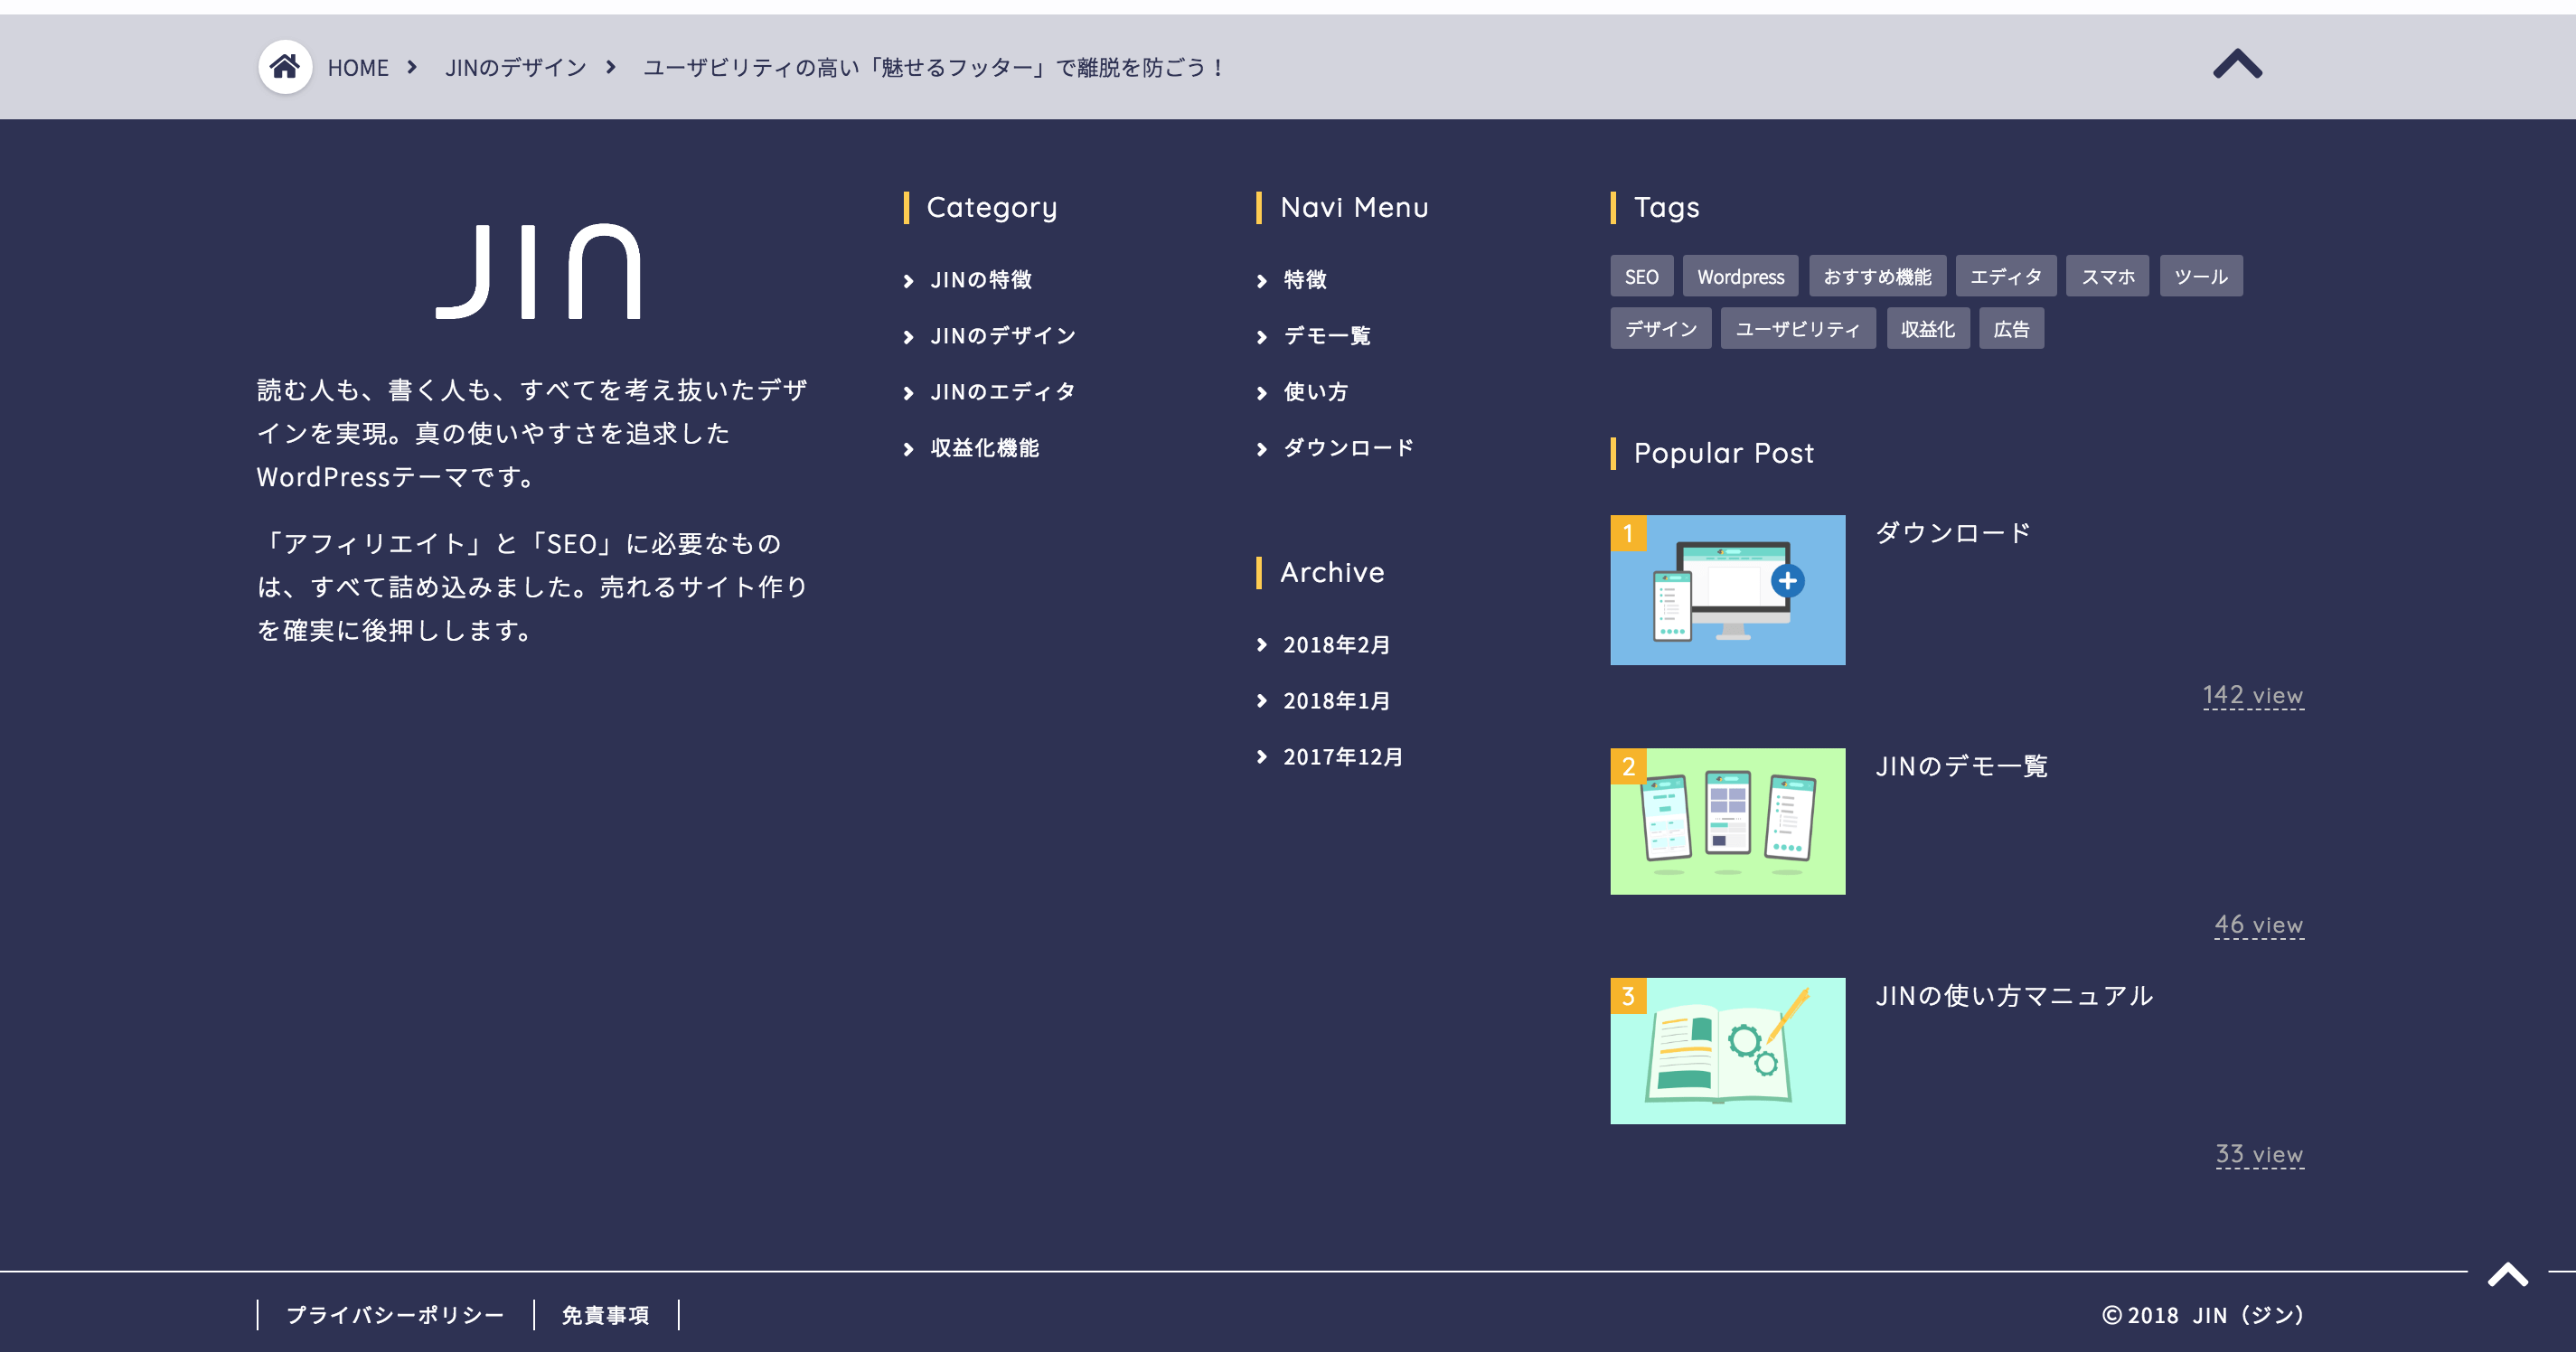Open the ダウンロード popular post thumbnail
The width and height of the screenshot is (2576, 1352).
click(1727, 590)
